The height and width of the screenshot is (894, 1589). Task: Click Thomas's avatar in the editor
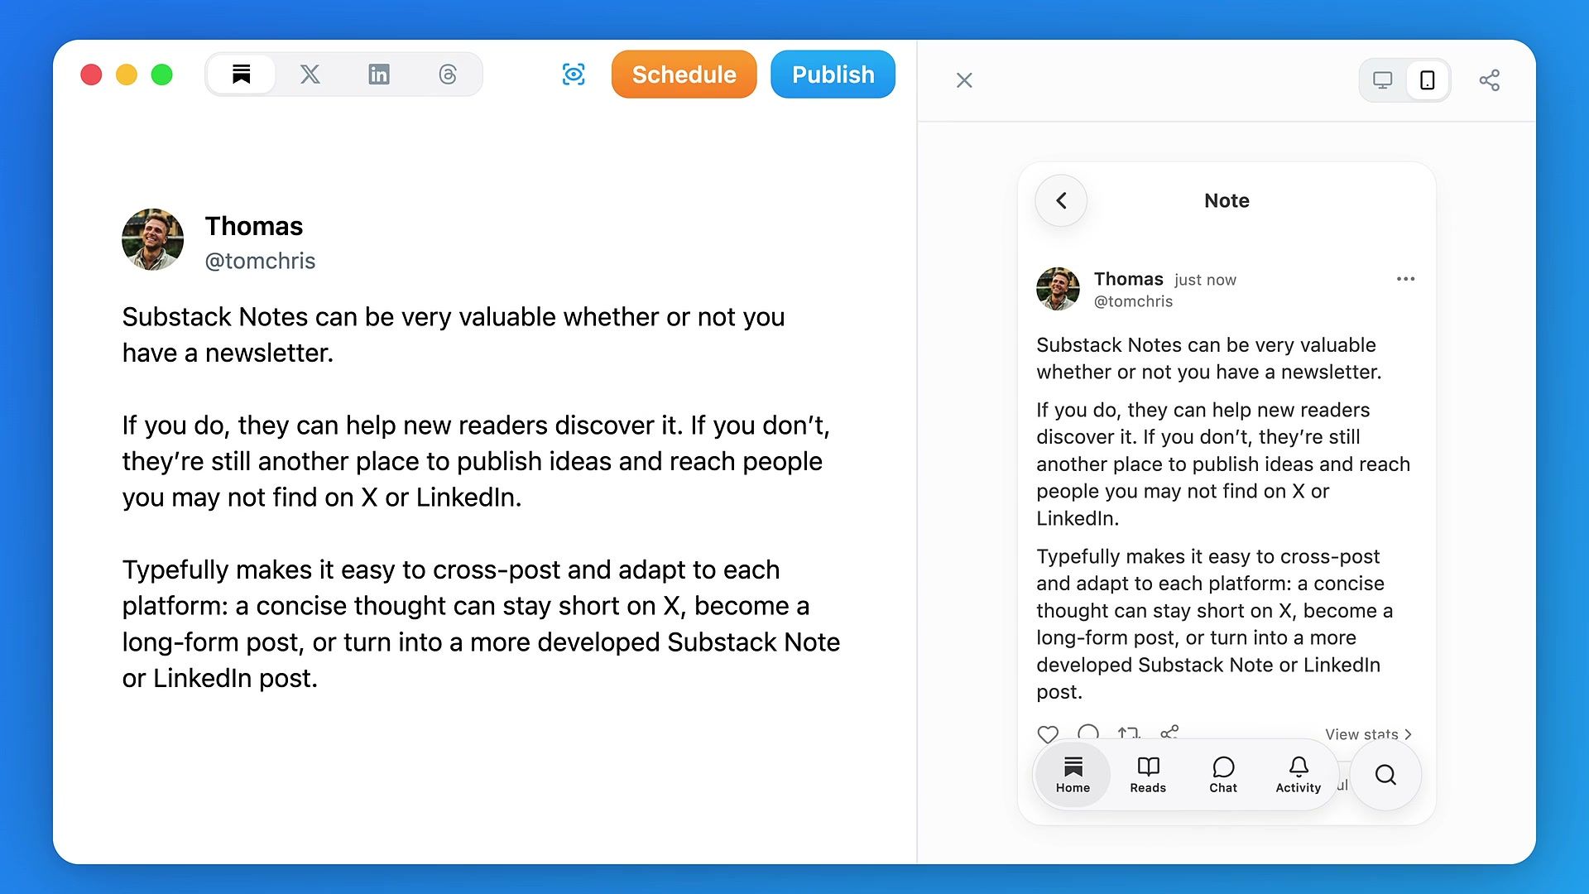(152, 239)
